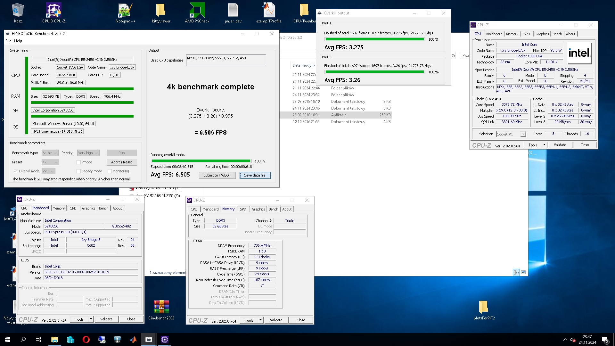Open the remote desktop taskbar icon

pos(102,340)
